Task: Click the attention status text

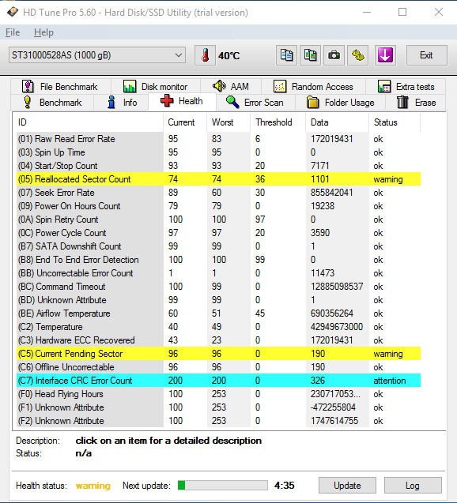Action: pyautogui.click(x=390, y=381)
